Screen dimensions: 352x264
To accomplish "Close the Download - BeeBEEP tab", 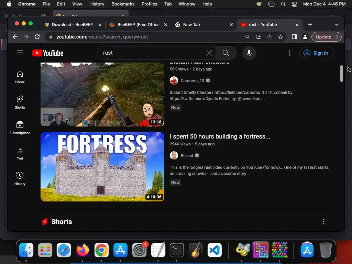I will pyautogui.click(x=100, y=25).
